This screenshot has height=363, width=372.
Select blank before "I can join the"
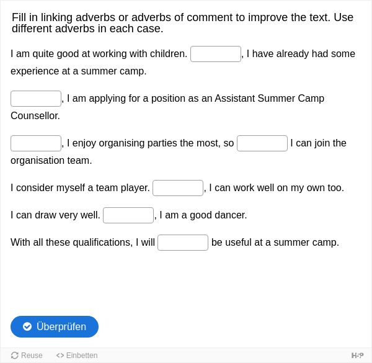pos(262,143)
